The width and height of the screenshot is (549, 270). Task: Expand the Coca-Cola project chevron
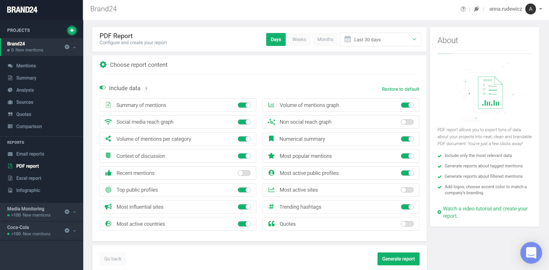coord(75,231)
